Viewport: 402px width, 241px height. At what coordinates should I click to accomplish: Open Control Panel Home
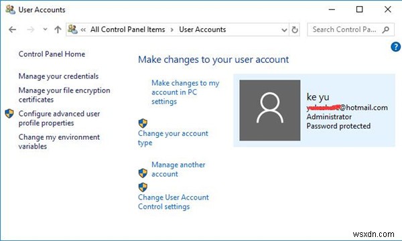[x=52, y=54]
